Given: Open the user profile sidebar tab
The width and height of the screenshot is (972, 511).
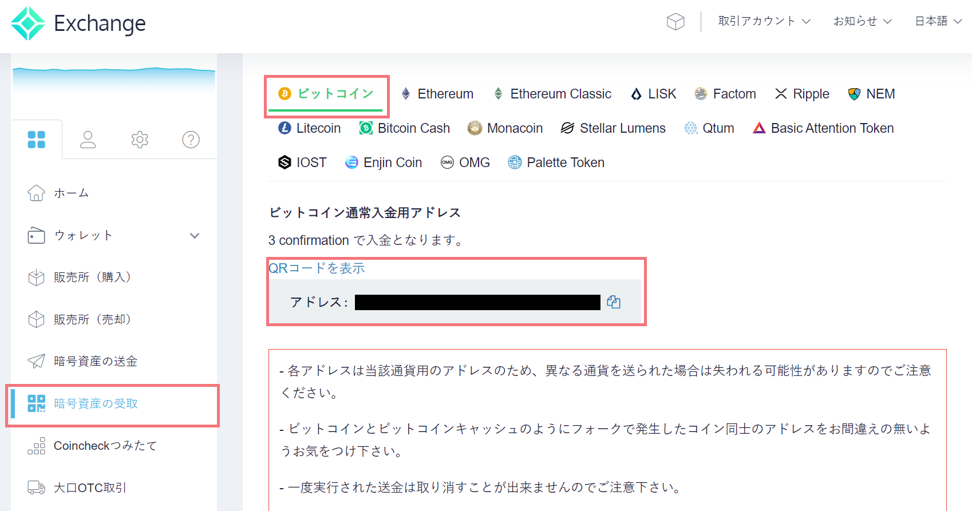Looking at the screenshot, I should (x=88, y=139).
